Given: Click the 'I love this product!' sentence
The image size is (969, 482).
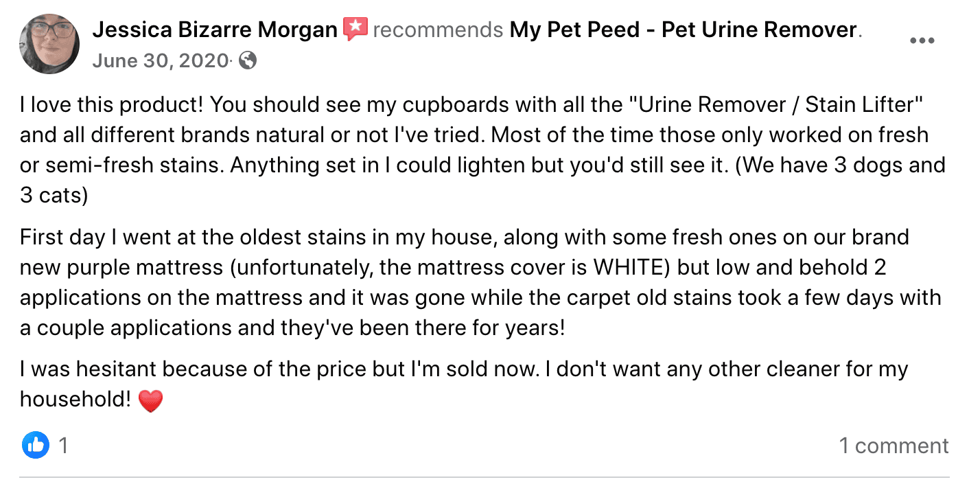Looking at the screenshot, I should (x=111, y=105).
